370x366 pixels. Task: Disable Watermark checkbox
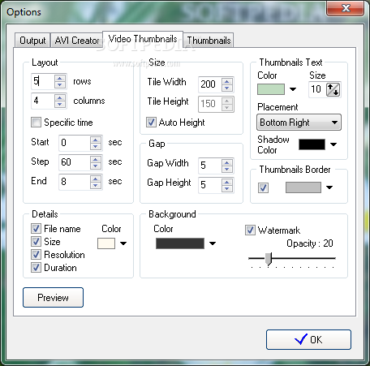[250, 230]
